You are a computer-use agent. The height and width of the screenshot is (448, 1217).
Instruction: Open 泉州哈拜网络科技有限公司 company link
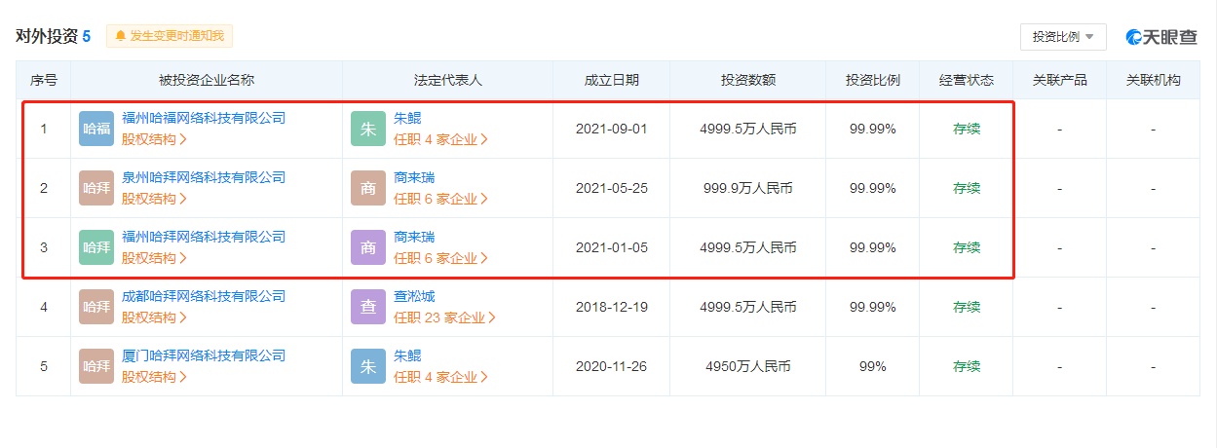[x=204, y=177]
